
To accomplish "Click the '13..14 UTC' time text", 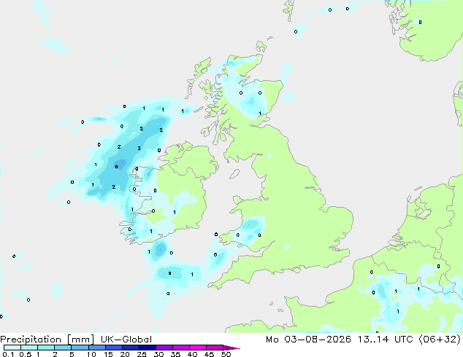I will [x=385, y=340].
